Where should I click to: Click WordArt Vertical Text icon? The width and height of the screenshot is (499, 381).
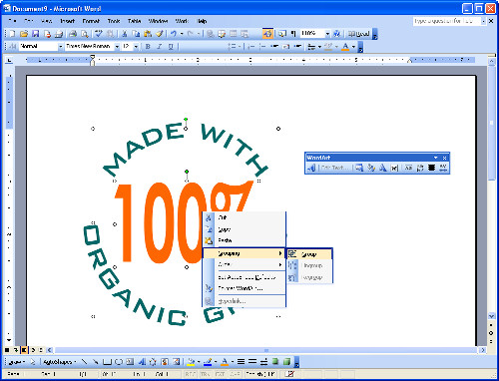click(x=420, y=168)
